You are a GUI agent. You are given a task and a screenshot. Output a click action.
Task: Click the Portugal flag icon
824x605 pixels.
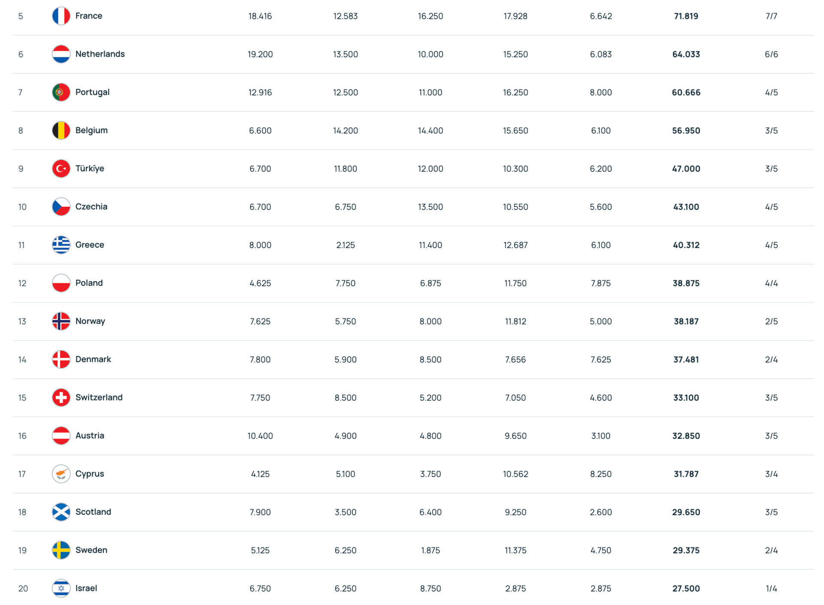pos(61,92)
